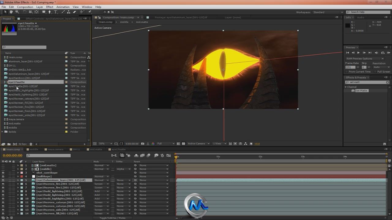Jump to First Frame in Preview
Image resolution: width=392 pixels, height=220 pixels.
(347, 53)
